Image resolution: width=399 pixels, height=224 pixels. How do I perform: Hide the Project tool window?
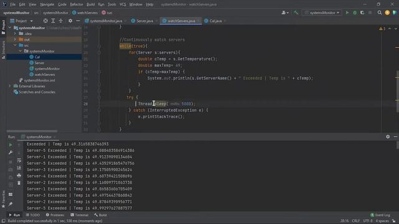pyautogui.click(x=78, y=21)
